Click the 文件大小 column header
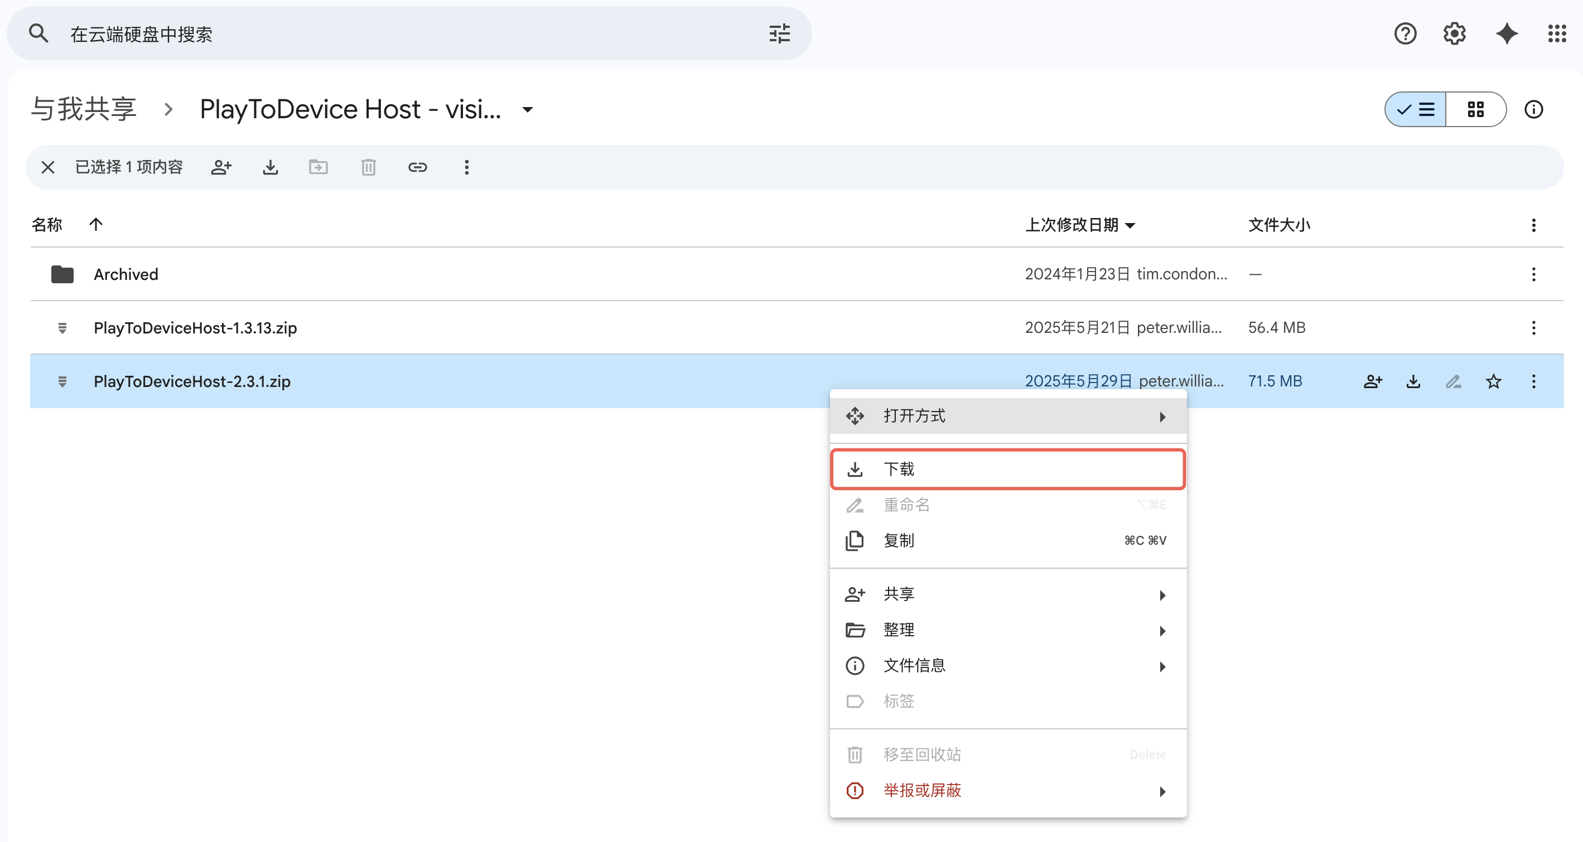 pyautogui.click(x=1279, y=225)
